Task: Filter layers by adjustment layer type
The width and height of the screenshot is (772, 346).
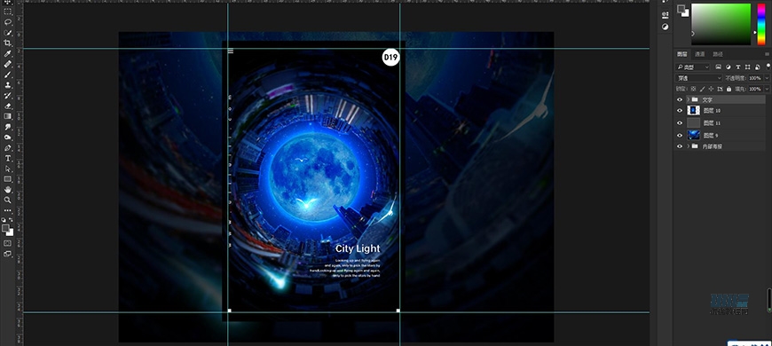Action: tap(729, 67)
